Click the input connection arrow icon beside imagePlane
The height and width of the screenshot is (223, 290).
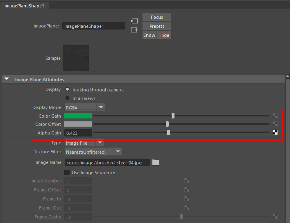[134, 21]
